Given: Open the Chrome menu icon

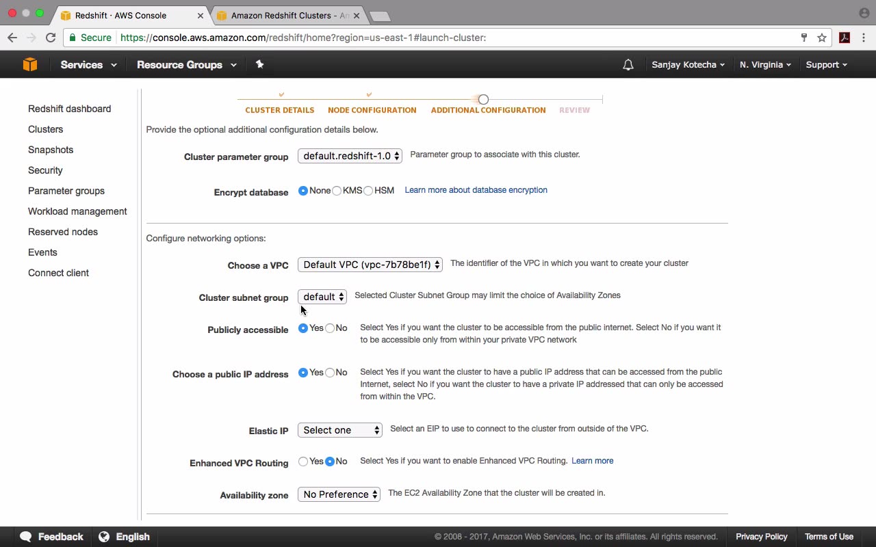Looking at the screenshot, I should (864, 38).
